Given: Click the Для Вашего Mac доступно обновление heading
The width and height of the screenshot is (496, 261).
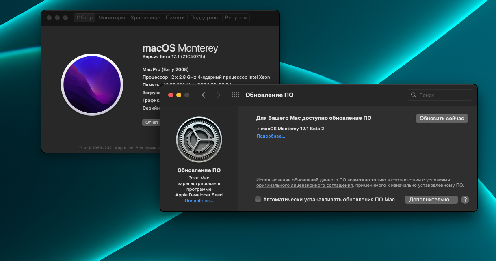Looking at the screenshot, I should [314, 118].
